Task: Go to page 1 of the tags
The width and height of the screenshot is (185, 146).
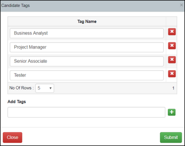Action: point(173,88)
